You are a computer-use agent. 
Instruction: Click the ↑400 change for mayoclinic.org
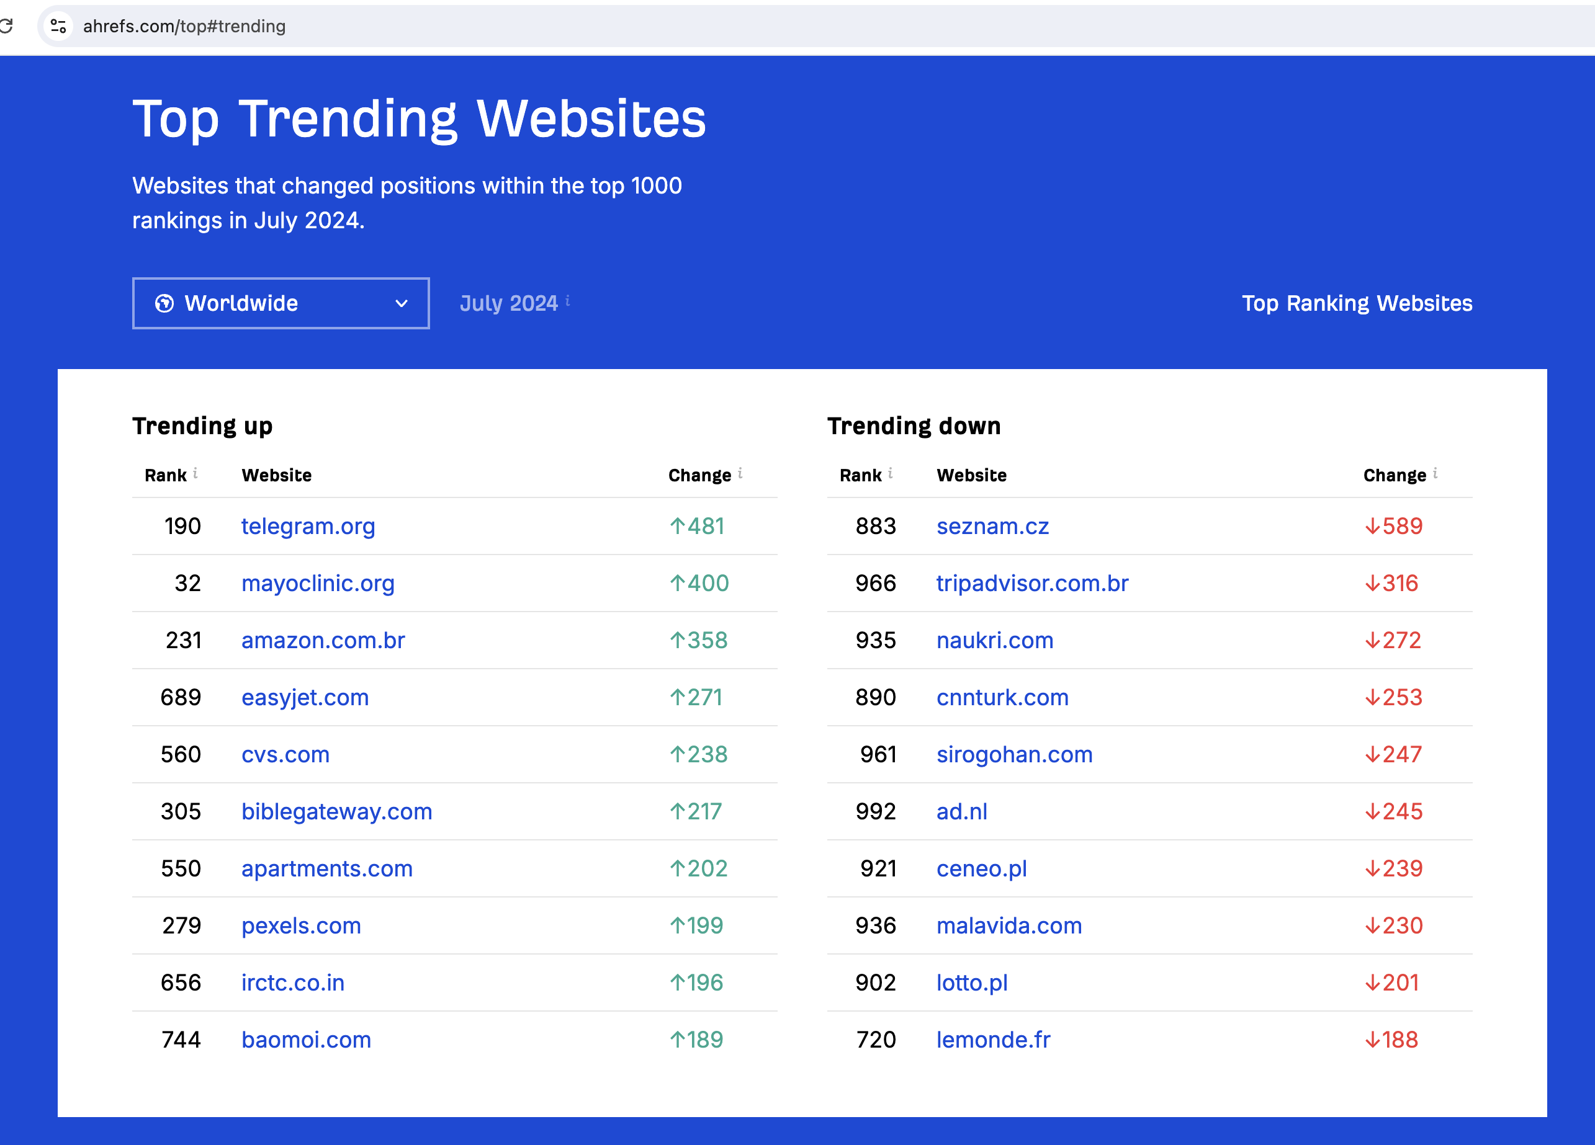[699, 582]
